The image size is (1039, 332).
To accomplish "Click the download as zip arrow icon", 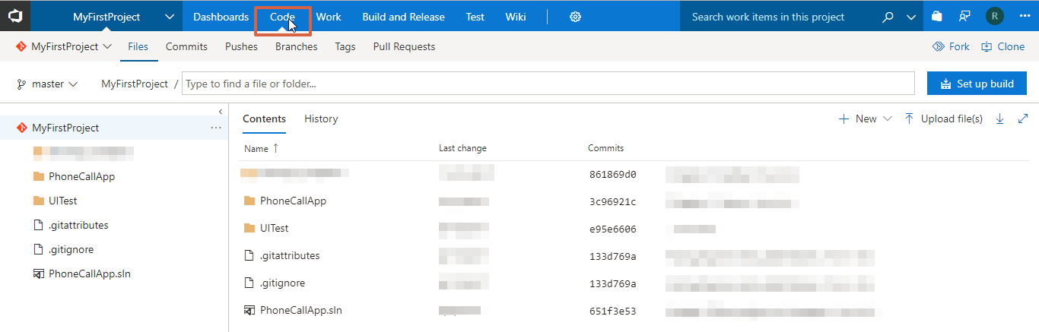I will pyautogui.click(x=1000, y=119).
